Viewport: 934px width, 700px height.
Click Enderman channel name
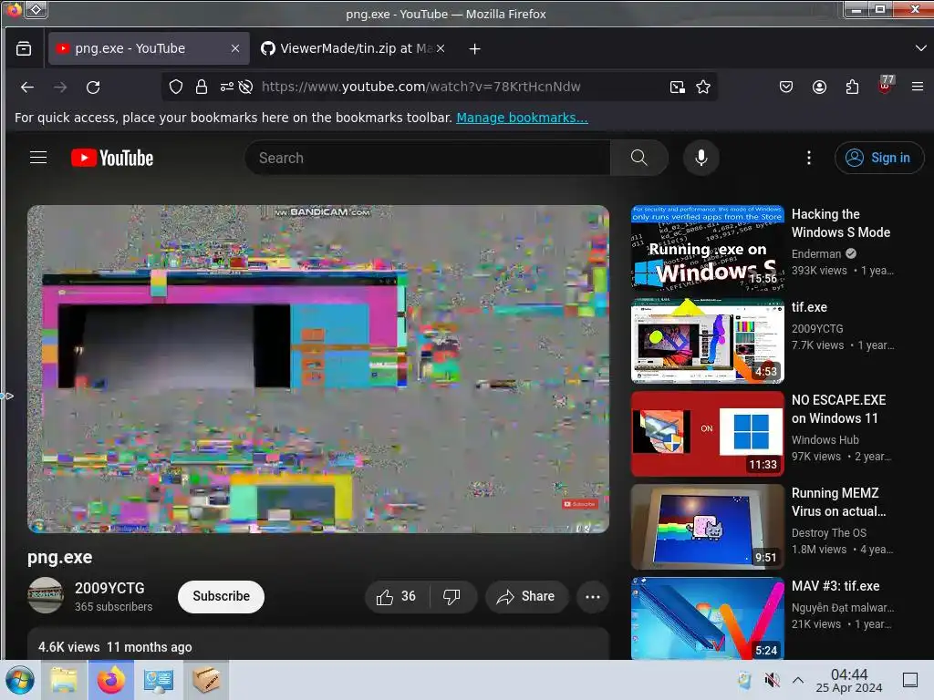coord(816,254)
